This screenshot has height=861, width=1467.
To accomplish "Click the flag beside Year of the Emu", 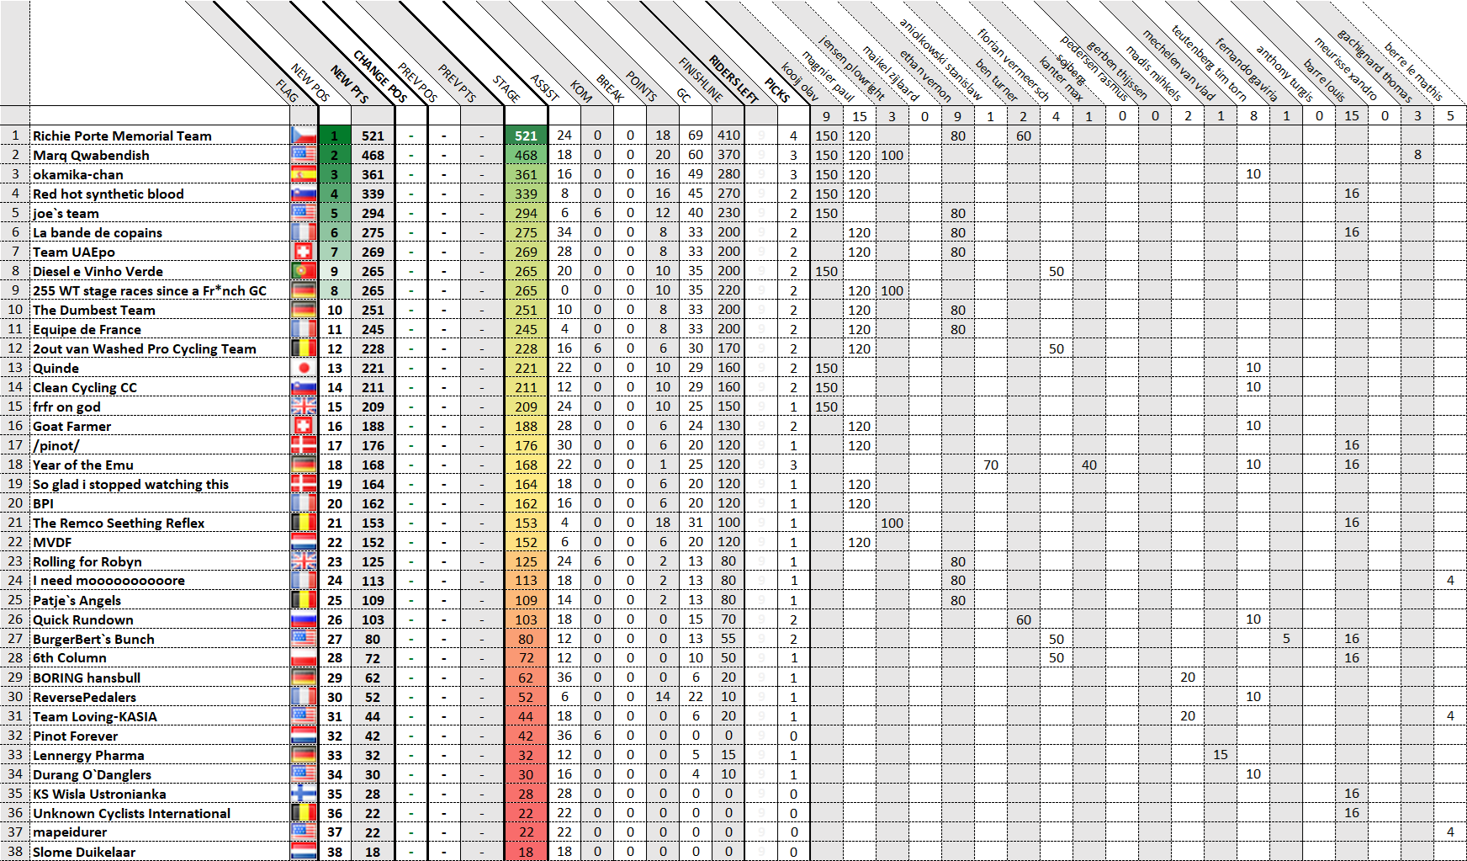I will pos(304,465).
